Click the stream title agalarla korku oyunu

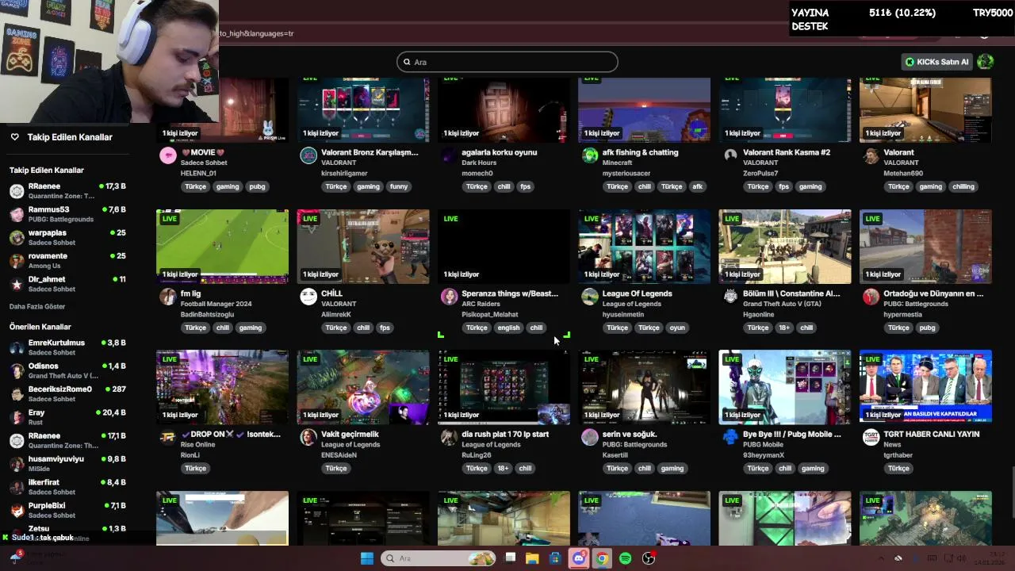pos(500,152)
